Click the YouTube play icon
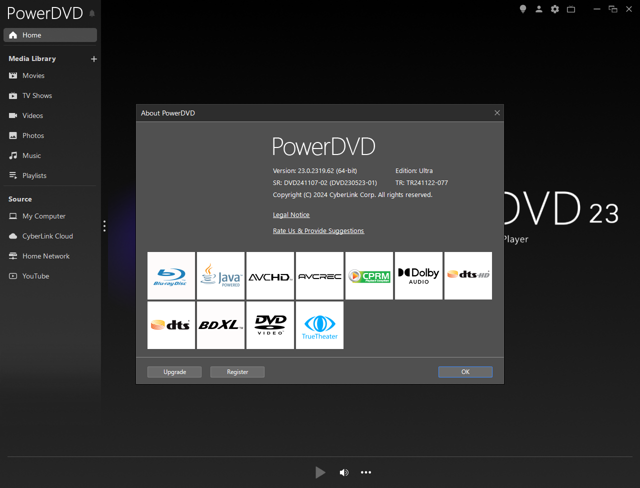The height and width of the screenshot is (488, 640). click(13, 276)
